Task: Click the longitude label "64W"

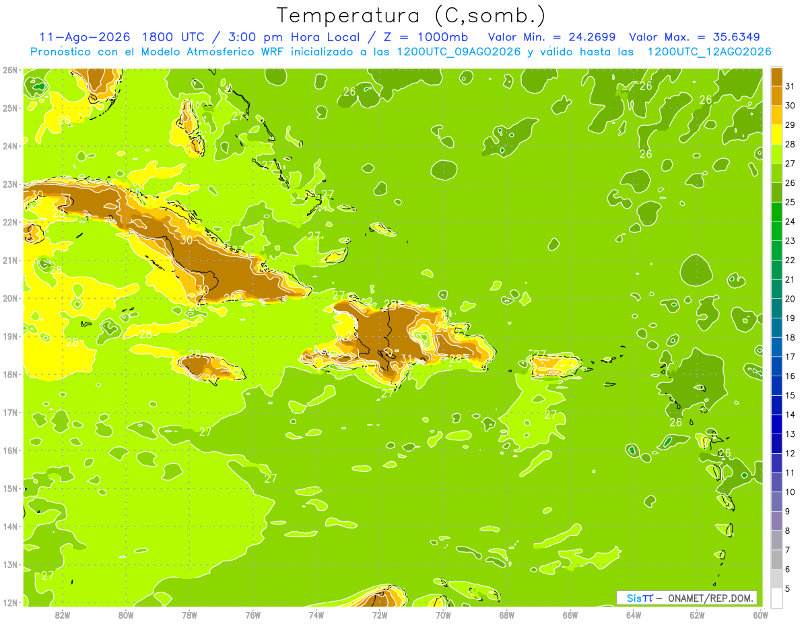Action: [x=634, y=615]
